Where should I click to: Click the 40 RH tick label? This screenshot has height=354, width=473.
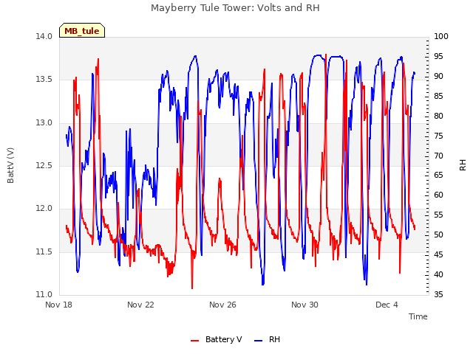point(438,274)
